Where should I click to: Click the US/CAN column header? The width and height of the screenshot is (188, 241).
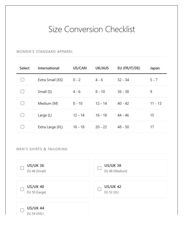coord(80,68)
